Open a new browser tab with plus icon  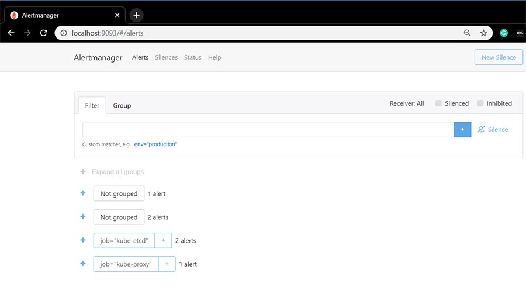(136, 15)
